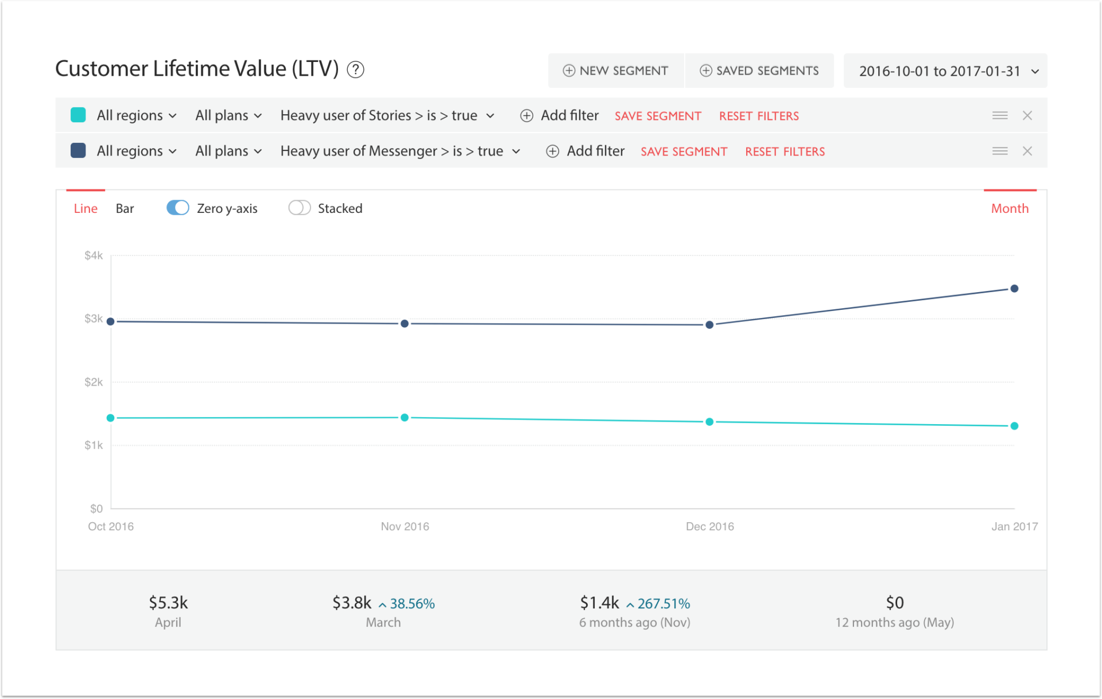Click the plus icon beside New Segment
Screen dimensions: 1102x699
(569, 70)
